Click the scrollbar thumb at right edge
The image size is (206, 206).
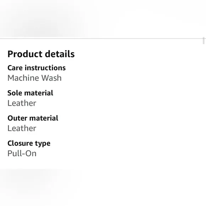coord(204,40)
